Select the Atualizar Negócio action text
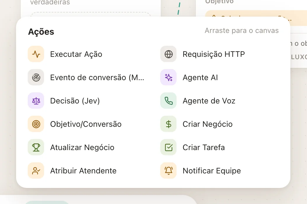307x204 pixels. (82, 147)
